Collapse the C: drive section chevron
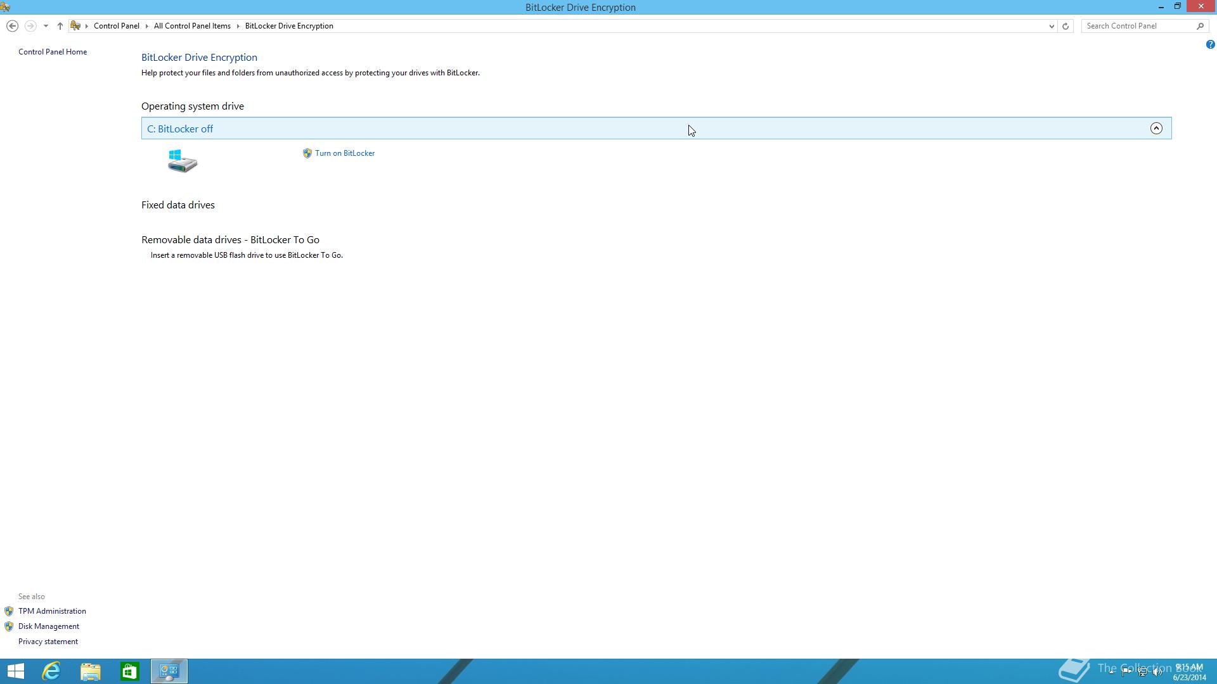Screen dimensions: 1217x684 (x=1156, y=129)
